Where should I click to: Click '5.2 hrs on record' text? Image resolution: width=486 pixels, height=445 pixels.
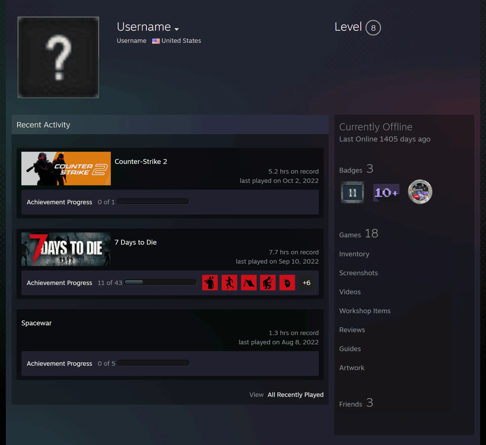point(293,172)
